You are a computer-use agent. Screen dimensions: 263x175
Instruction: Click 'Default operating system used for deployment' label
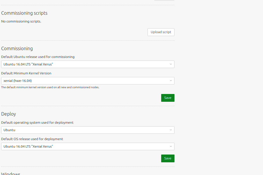tap(37, 123)
